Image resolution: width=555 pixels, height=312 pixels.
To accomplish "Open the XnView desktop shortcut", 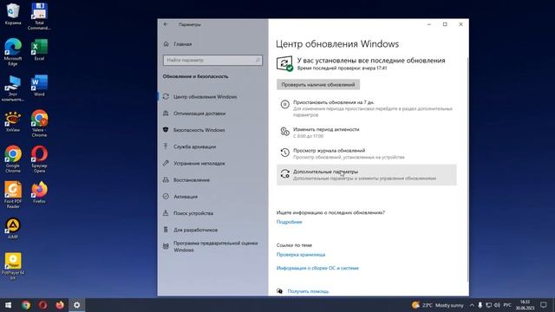I will [x=13, y=121].
